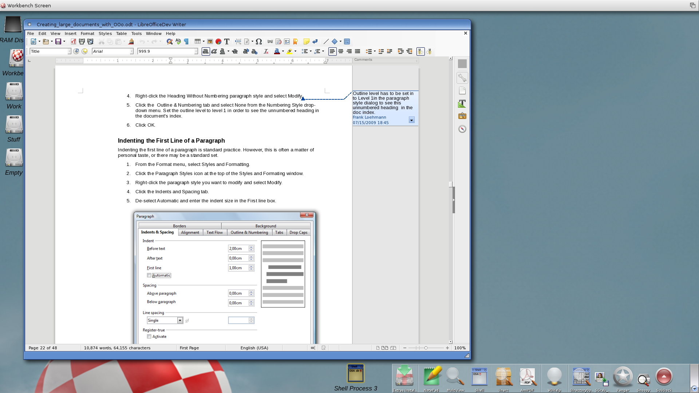The image size is (699, 393).
Task: Expand the line spacing dropdown arrow
Action: [x=375, y=51]
